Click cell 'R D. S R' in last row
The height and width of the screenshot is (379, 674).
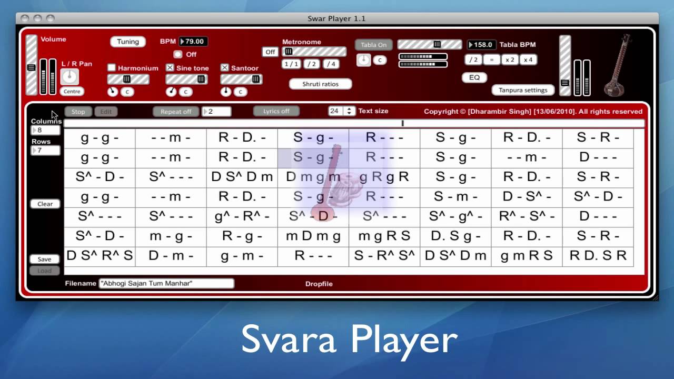598,256
